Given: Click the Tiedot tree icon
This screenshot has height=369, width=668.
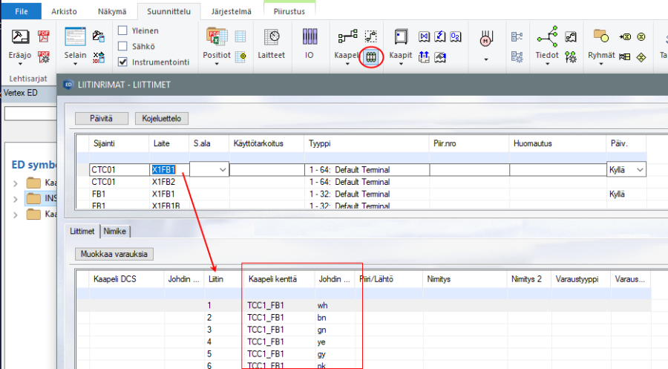Looking at the screenshot, I should pyautogui.click(x=548, y=37).
